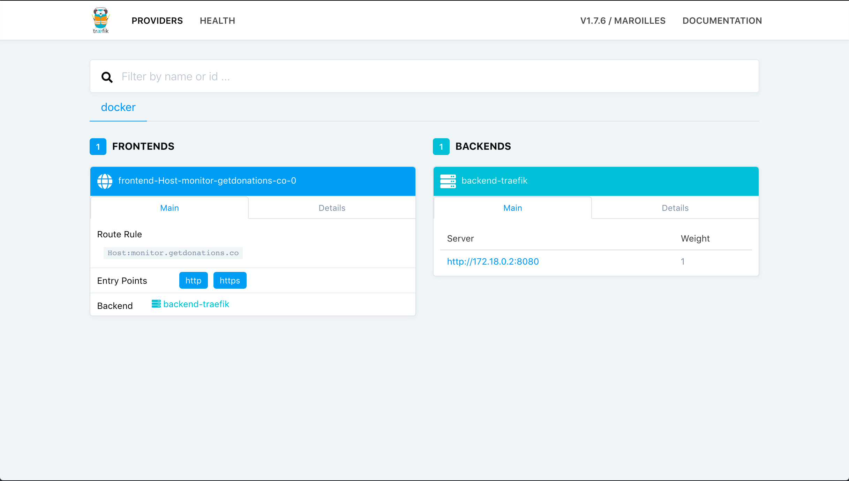The width and height of the screenshot is (849, 481).
Task: Click the frontends count badge
Action: click(x=98, y=147)
